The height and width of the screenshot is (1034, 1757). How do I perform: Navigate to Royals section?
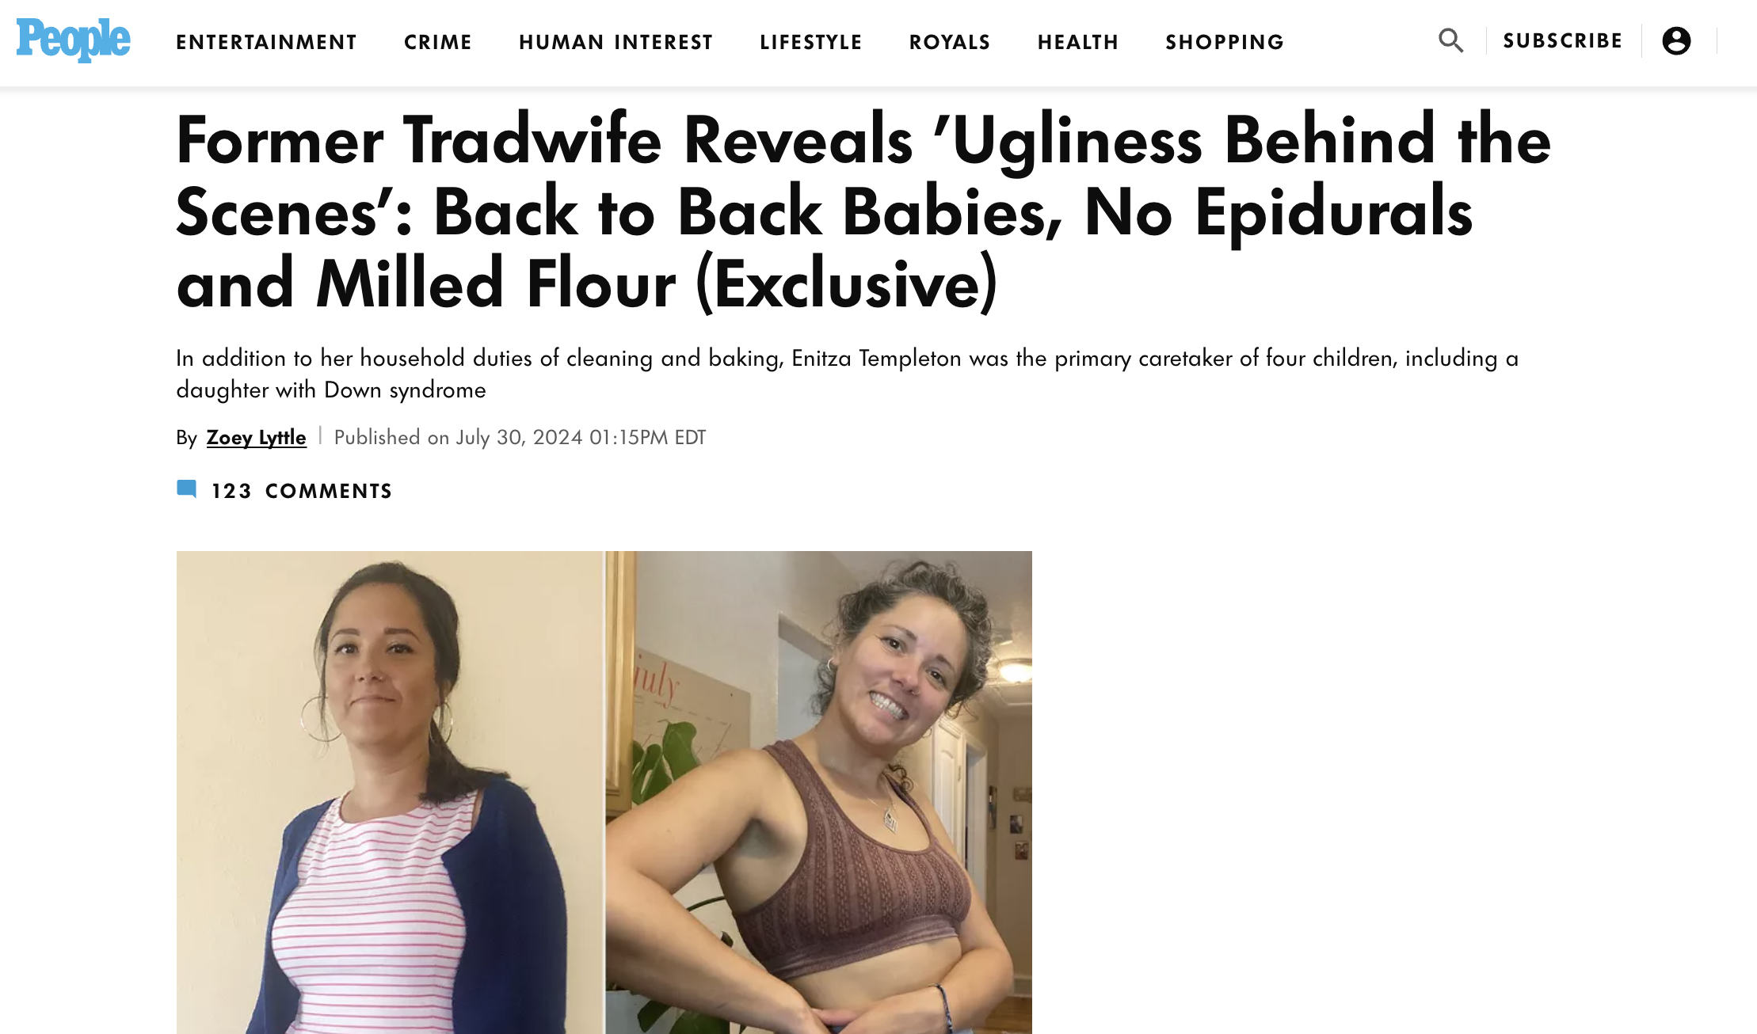tap(950, 42)
